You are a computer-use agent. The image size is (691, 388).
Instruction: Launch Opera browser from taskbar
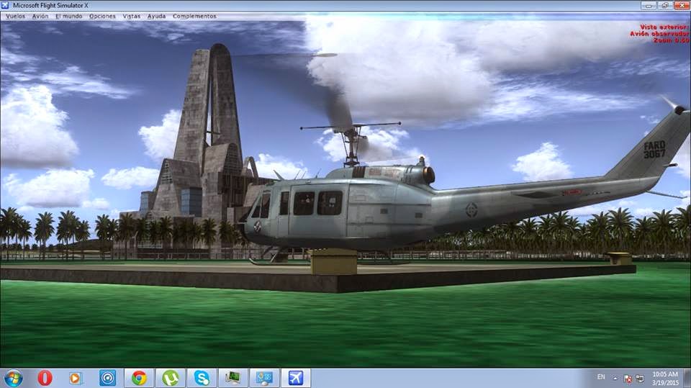(45, 378)
